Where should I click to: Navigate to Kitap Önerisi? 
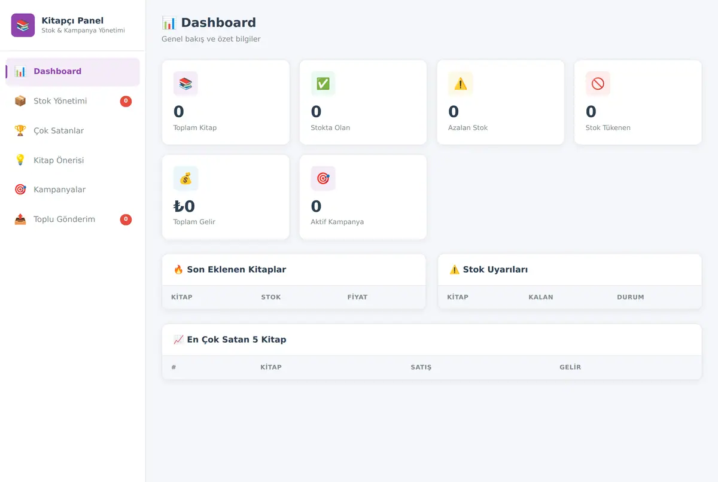click(x=72, y=160)
